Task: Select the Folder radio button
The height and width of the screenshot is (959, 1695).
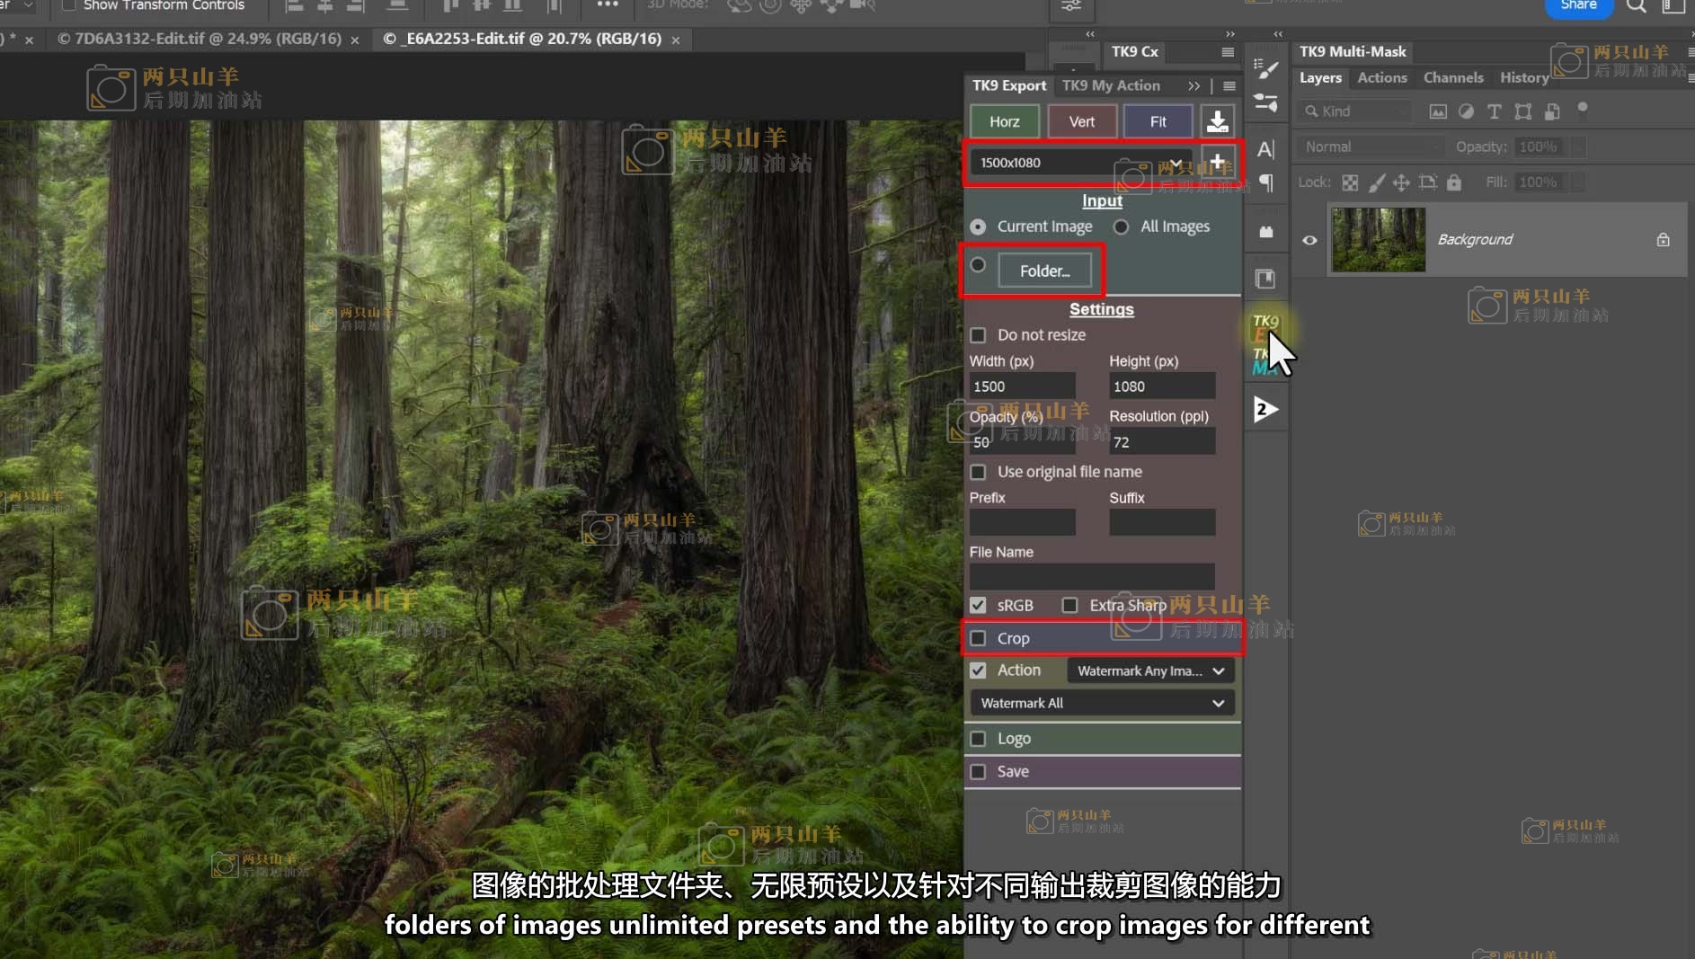Action: tap(979, 263)
